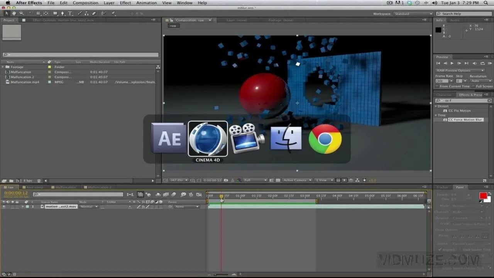Enable the Full Screen preview checkbox
Image resolution: width=494 pixels, height=278 pixels.
474,86
